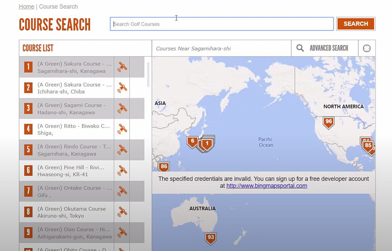Click the Course Search breadcrumb text
The image size is (392, 251).
pyautogui.click(x=58, y=6)
